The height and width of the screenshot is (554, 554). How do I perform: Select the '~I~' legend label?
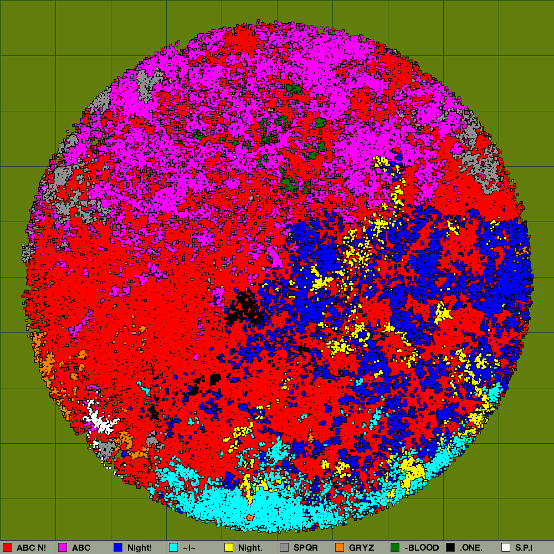coord(189,548)
